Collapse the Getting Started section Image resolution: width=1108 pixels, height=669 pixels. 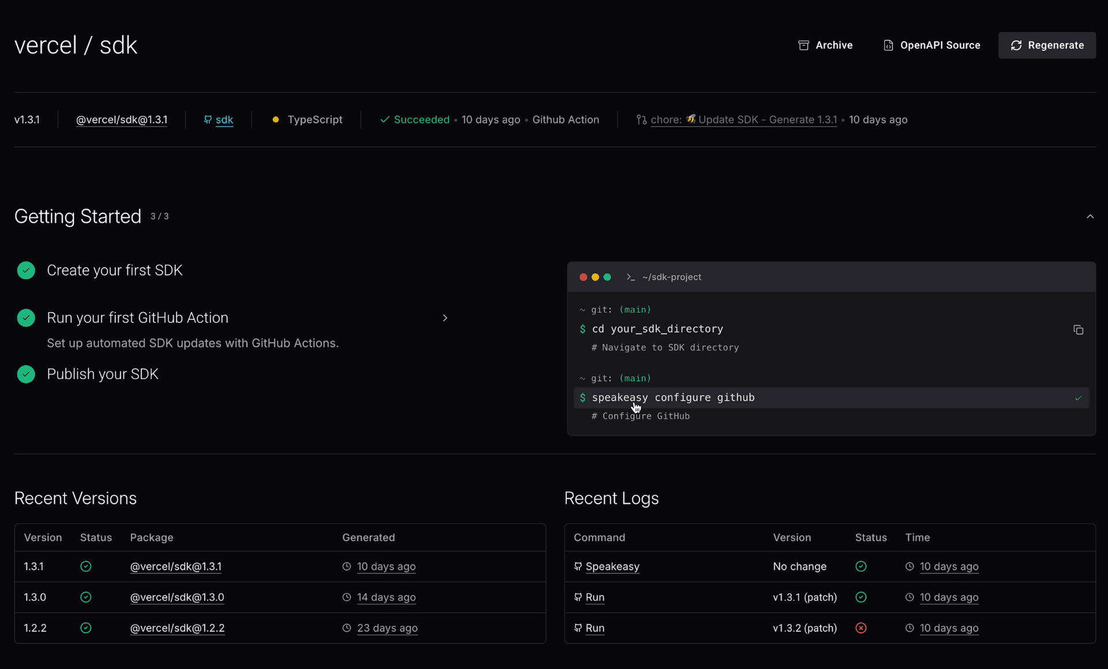(1090, 216)
